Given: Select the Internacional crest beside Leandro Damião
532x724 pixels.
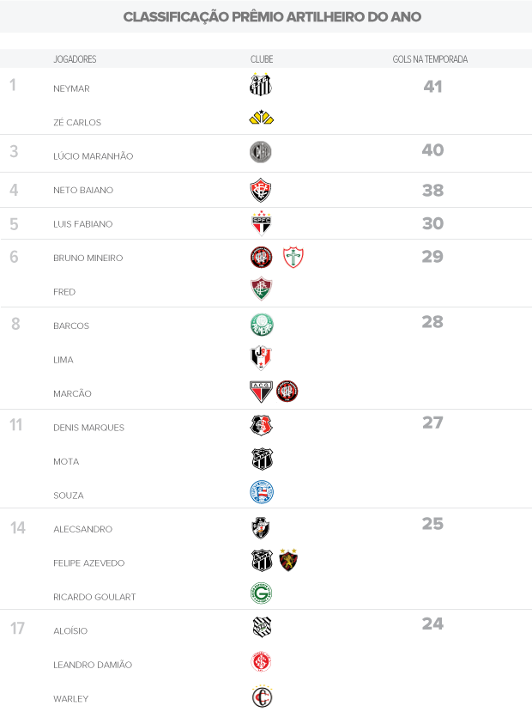Looking at the screenshot, I should click(261, 662).
